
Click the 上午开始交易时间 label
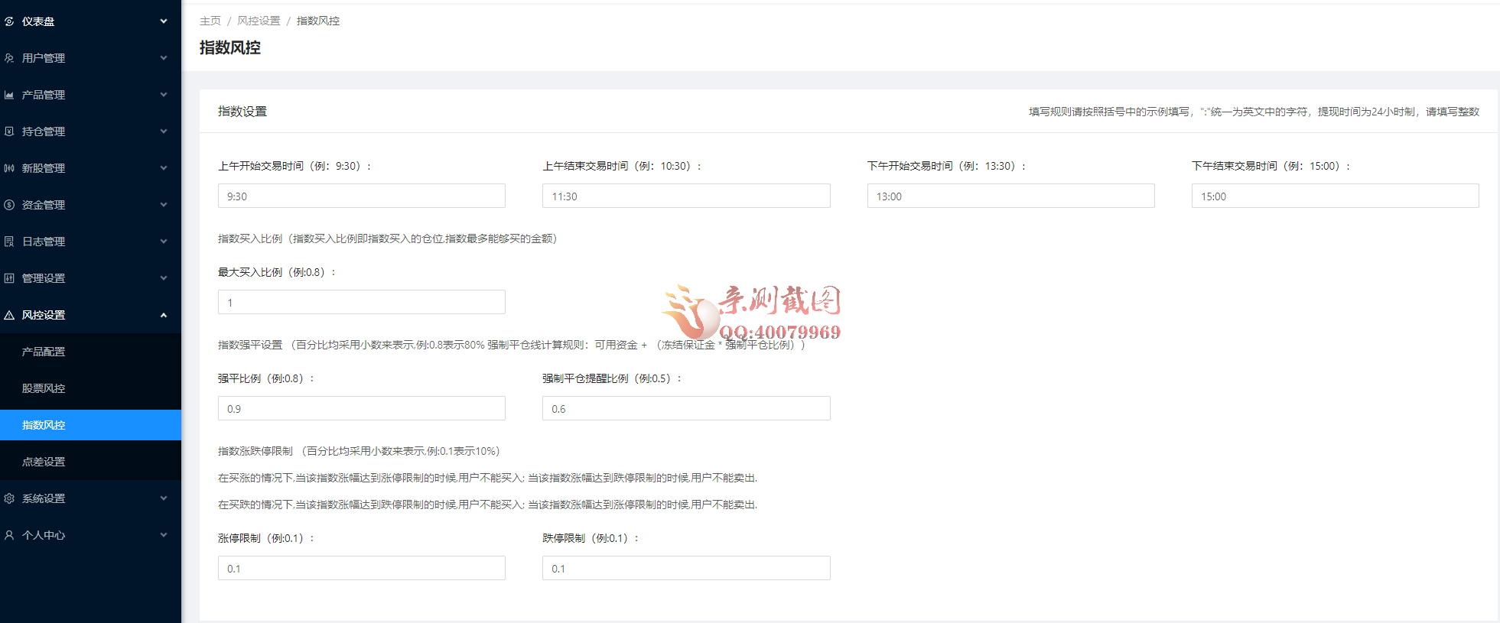[294, 166]
